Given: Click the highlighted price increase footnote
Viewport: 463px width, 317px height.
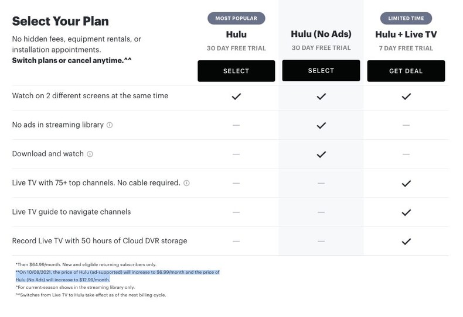Looking at the screenshot, I should click(x=117, y=276).
